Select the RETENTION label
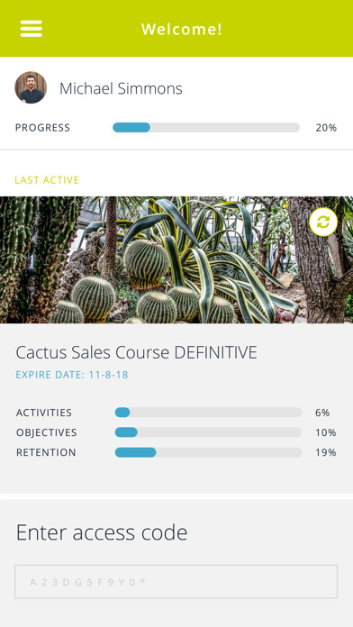Image resolution: width=353 pixels, height=627 pixels. click(x=46, y=452)
